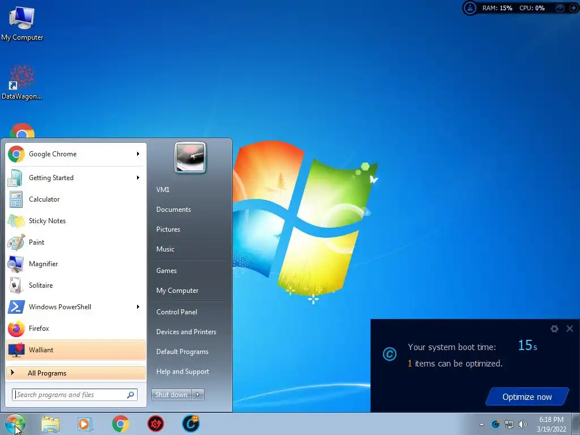580x435 pixels.
Task: Click the CPU: 0% readout
Action: click(x=532, y=8)
